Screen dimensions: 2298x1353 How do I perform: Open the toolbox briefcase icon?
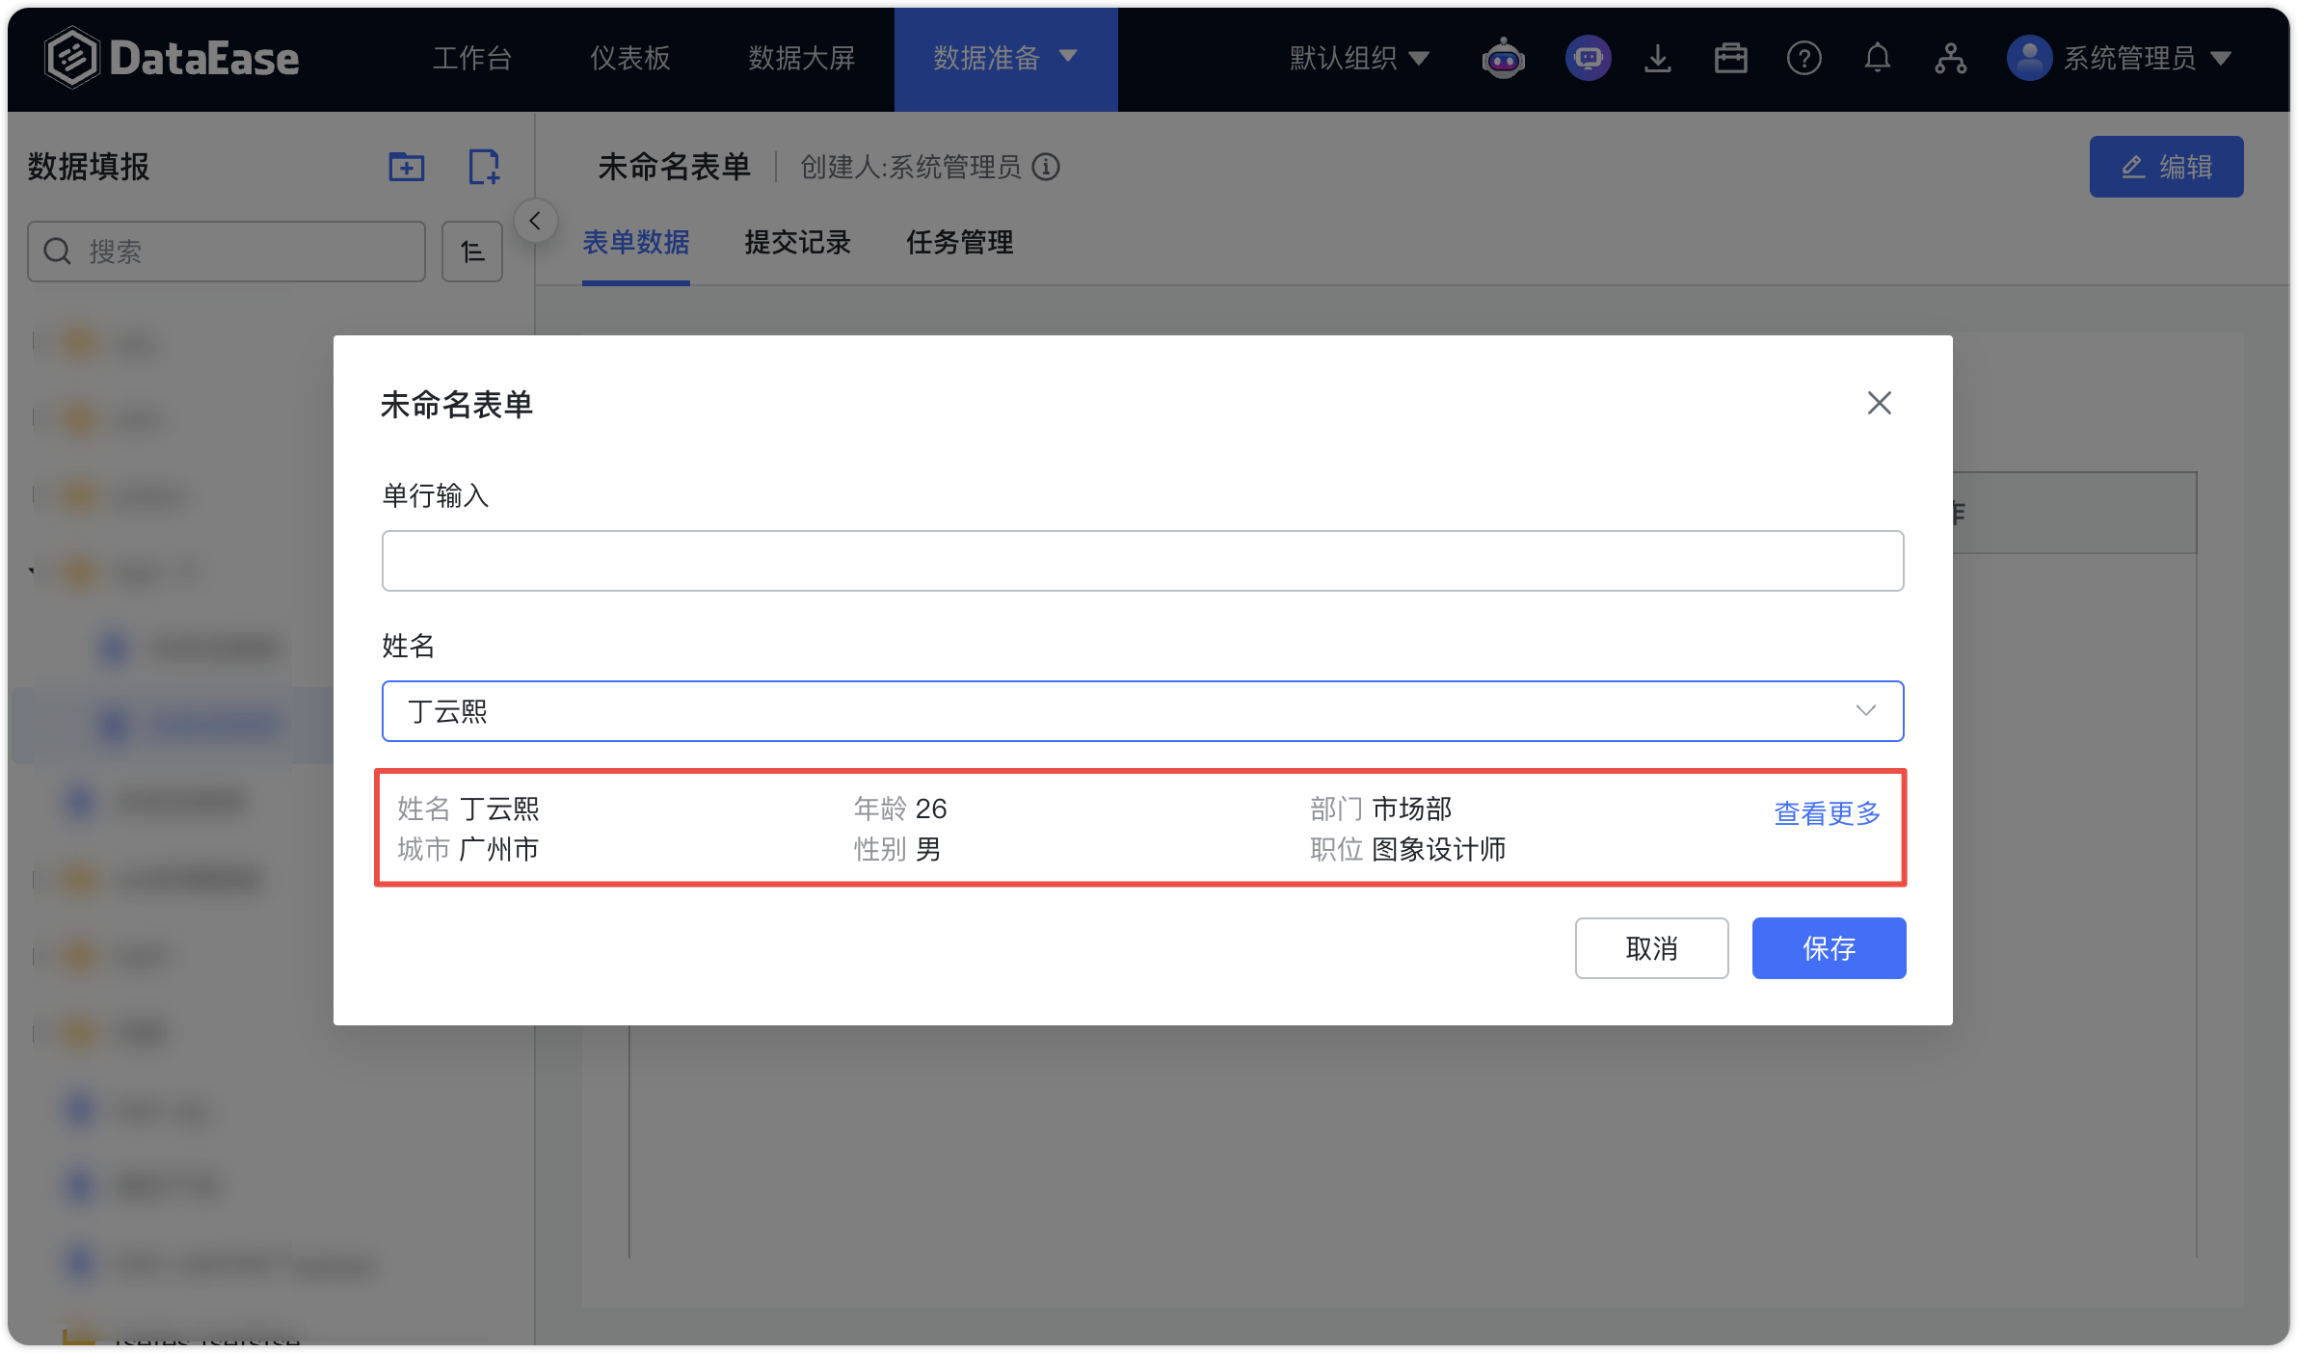click(x=1731, y=59)
